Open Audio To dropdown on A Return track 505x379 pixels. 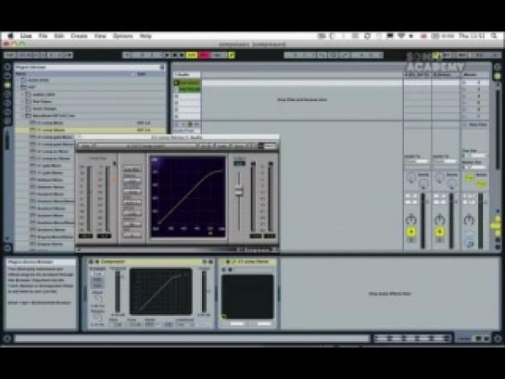tap(417, 161)
